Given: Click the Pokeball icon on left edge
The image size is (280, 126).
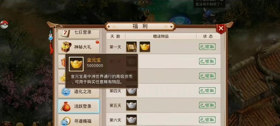Looking at the screenshot, I should [x=4, y=25].
